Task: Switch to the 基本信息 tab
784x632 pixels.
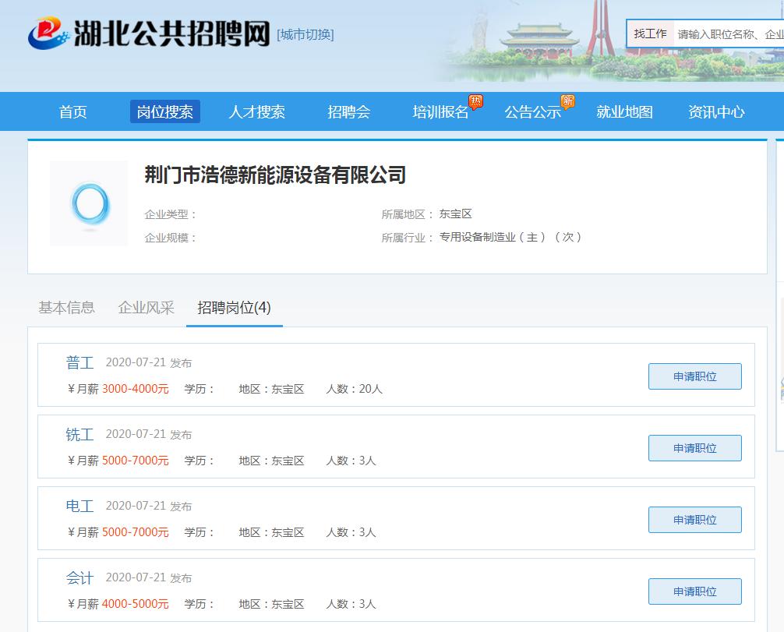Action: [66, 308]
